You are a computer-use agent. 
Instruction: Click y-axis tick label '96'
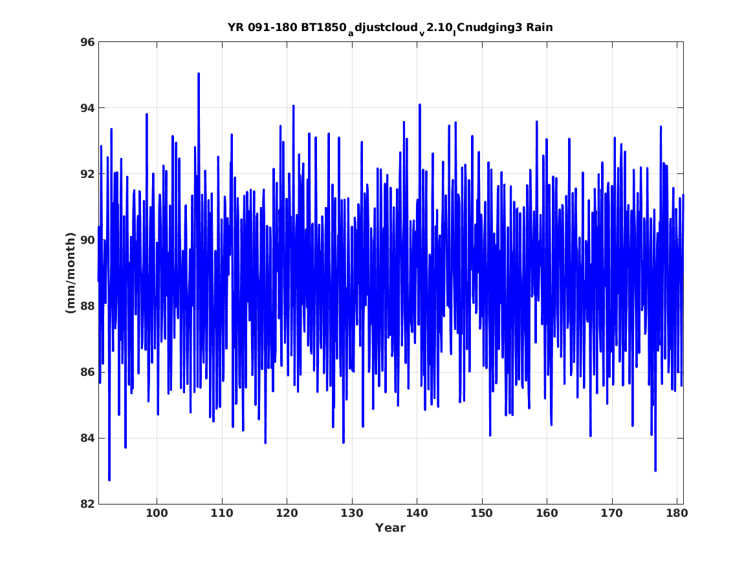87,42
